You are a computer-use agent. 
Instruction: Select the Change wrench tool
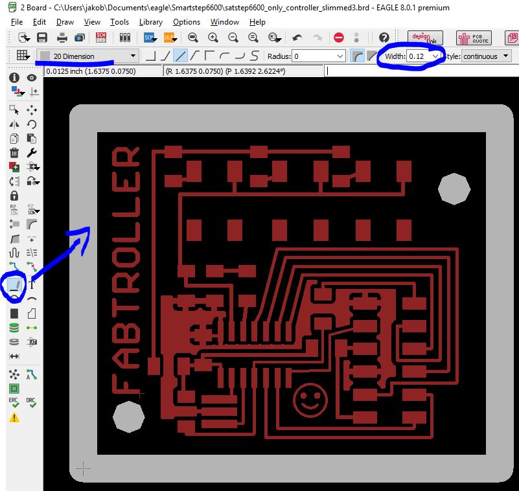point(32,153)
